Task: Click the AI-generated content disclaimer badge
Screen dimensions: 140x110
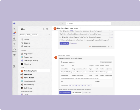Action: pos(99,47)
